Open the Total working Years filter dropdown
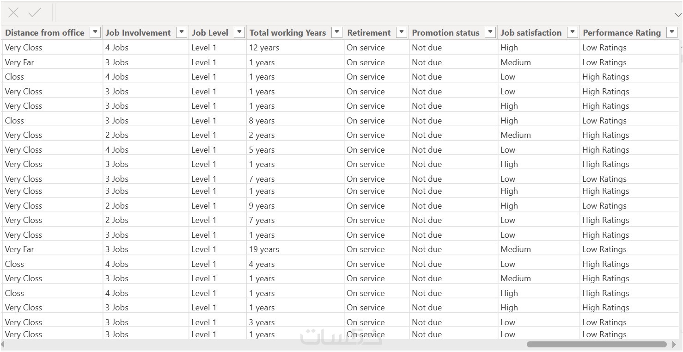Viewport: 683px width, 352px height. (x=337, y=32)
